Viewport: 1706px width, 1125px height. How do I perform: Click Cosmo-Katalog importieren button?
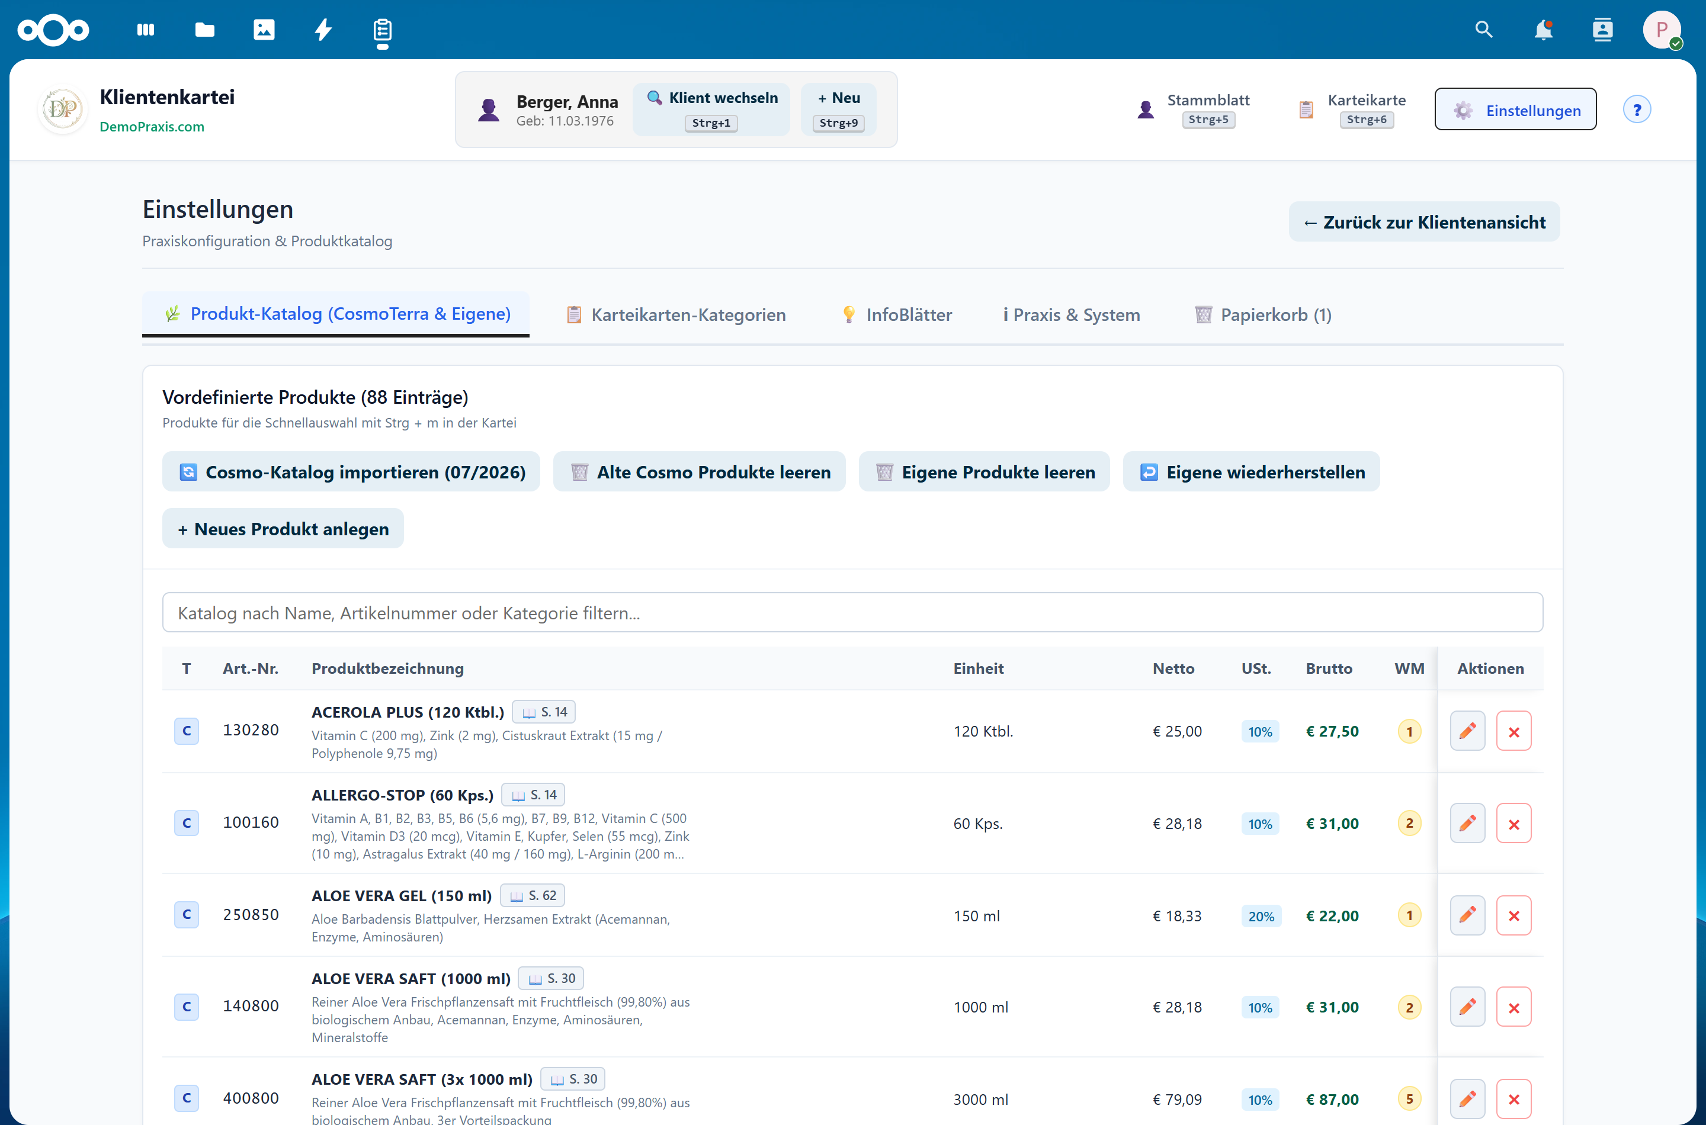pos(351,471)
